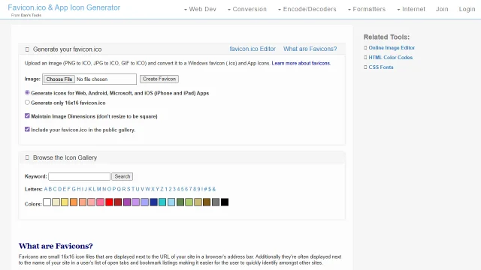Browse icons starting with number 5
This screenshot has width=481, height=270.
[182, 189]
